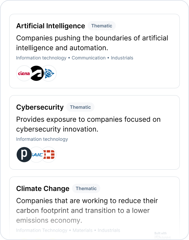Click the black Autodesk logo icon

pos(37,73)
